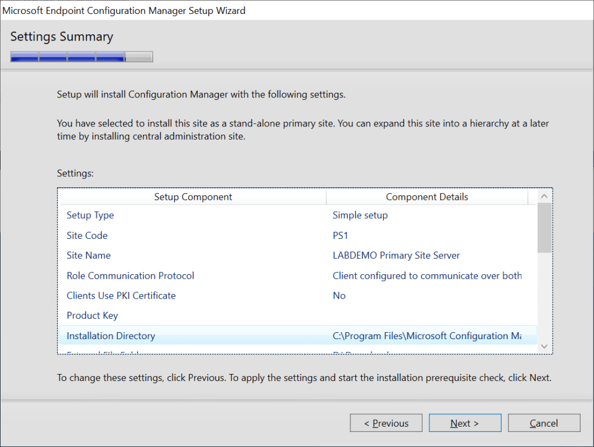594x447 pixels.
Task: Select the Clients Use PKI Certificate row
Action: [x=121, y=296]
